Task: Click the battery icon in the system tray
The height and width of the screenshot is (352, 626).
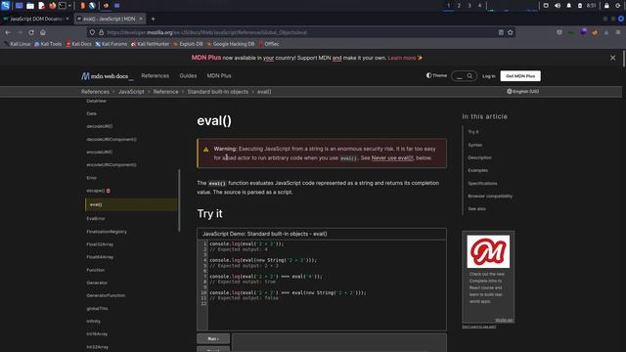Action: (x=580, y=6)
